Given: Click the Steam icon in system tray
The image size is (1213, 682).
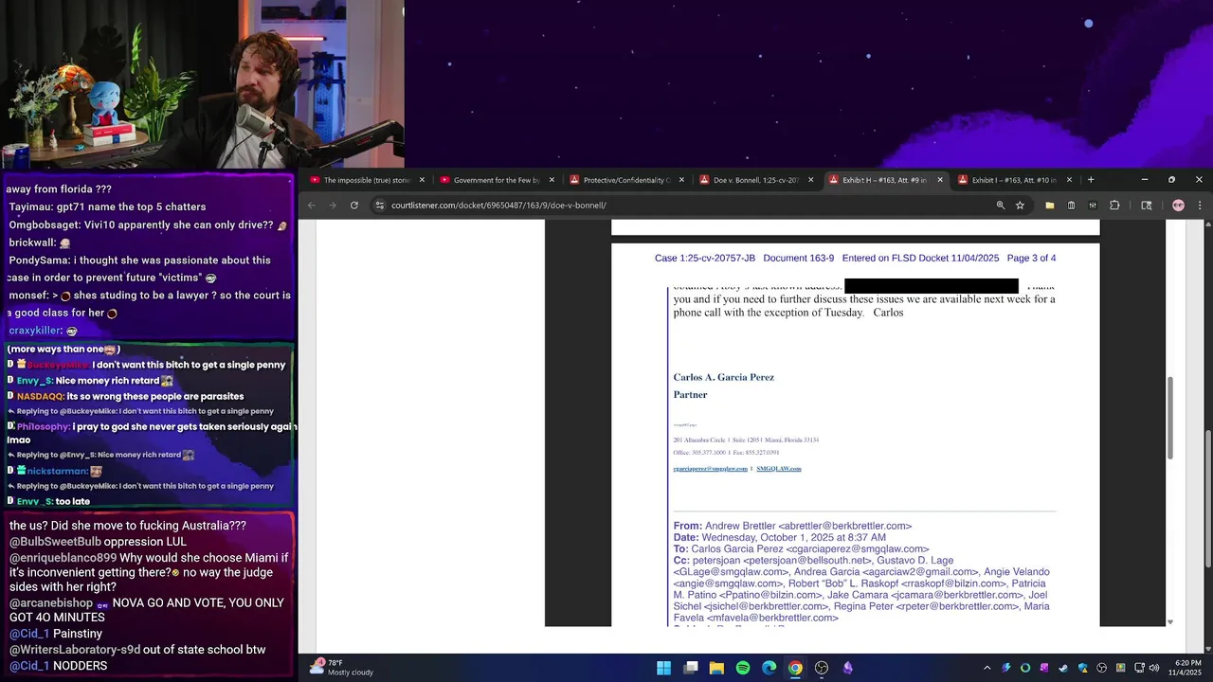Looking at the screenshot, I should point(1063,668).
